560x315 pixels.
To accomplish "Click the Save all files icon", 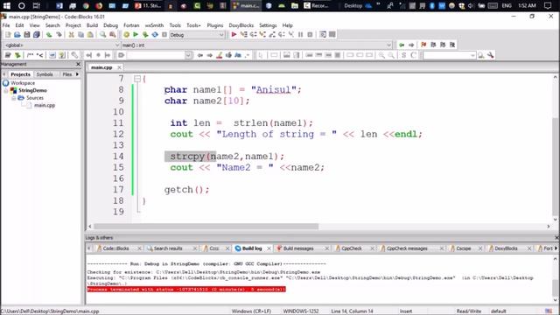I will tap(37, 35).
